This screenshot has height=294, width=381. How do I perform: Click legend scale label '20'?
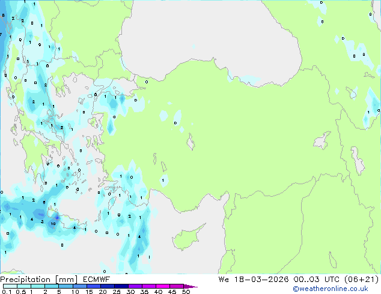tap(103, 292)
